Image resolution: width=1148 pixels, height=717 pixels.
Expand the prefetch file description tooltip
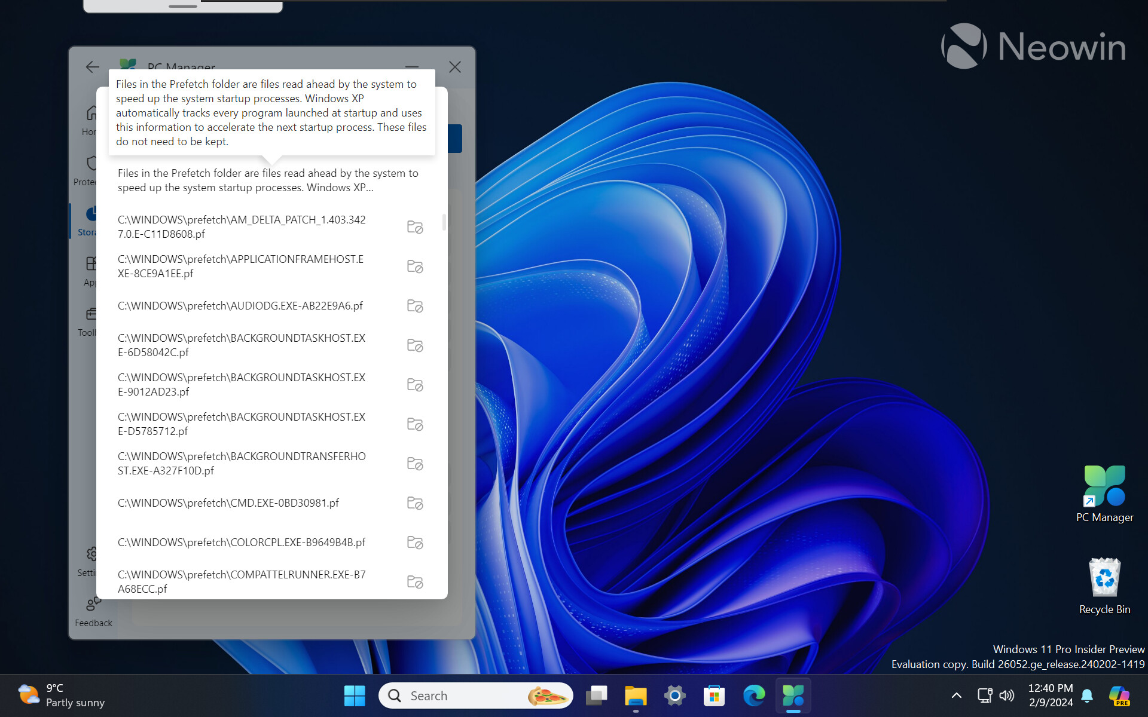tap(268, 180)
